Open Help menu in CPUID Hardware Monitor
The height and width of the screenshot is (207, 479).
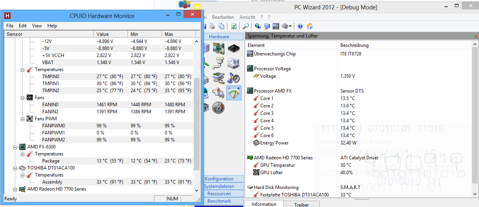click(x=52, y=26)
